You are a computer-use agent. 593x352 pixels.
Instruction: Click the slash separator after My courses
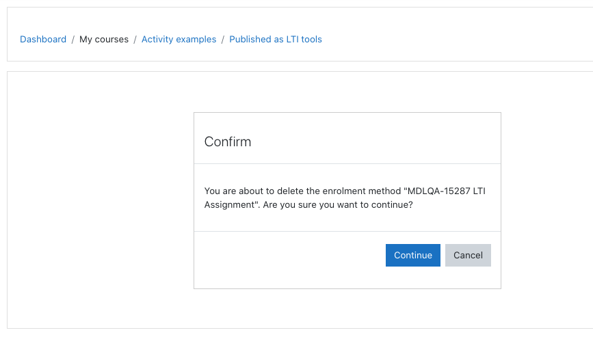tap(135, 40)
